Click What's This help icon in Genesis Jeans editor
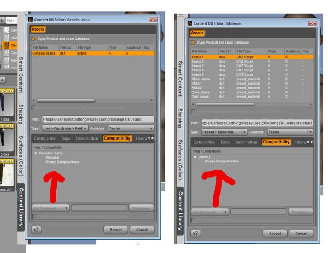This screenshot has height=253, width=328. pyautogui.click(x=37, y=230)
